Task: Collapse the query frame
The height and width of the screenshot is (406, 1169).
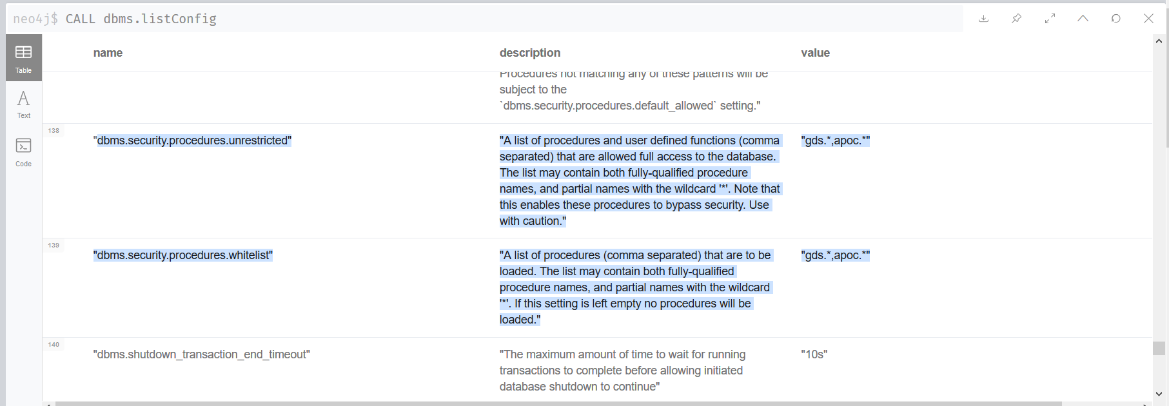Action: 1083,19
